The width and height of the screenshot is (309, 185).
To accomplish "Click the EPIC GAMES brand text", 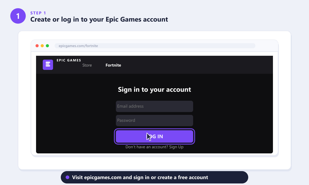I will pyautogui.click(x=69, y=60).
